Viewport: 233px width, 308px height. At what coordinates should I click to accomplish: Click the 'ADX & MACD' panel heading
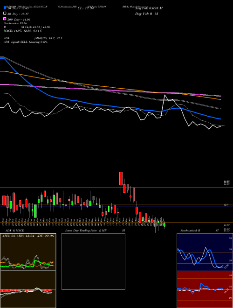[x=15, y=231]
